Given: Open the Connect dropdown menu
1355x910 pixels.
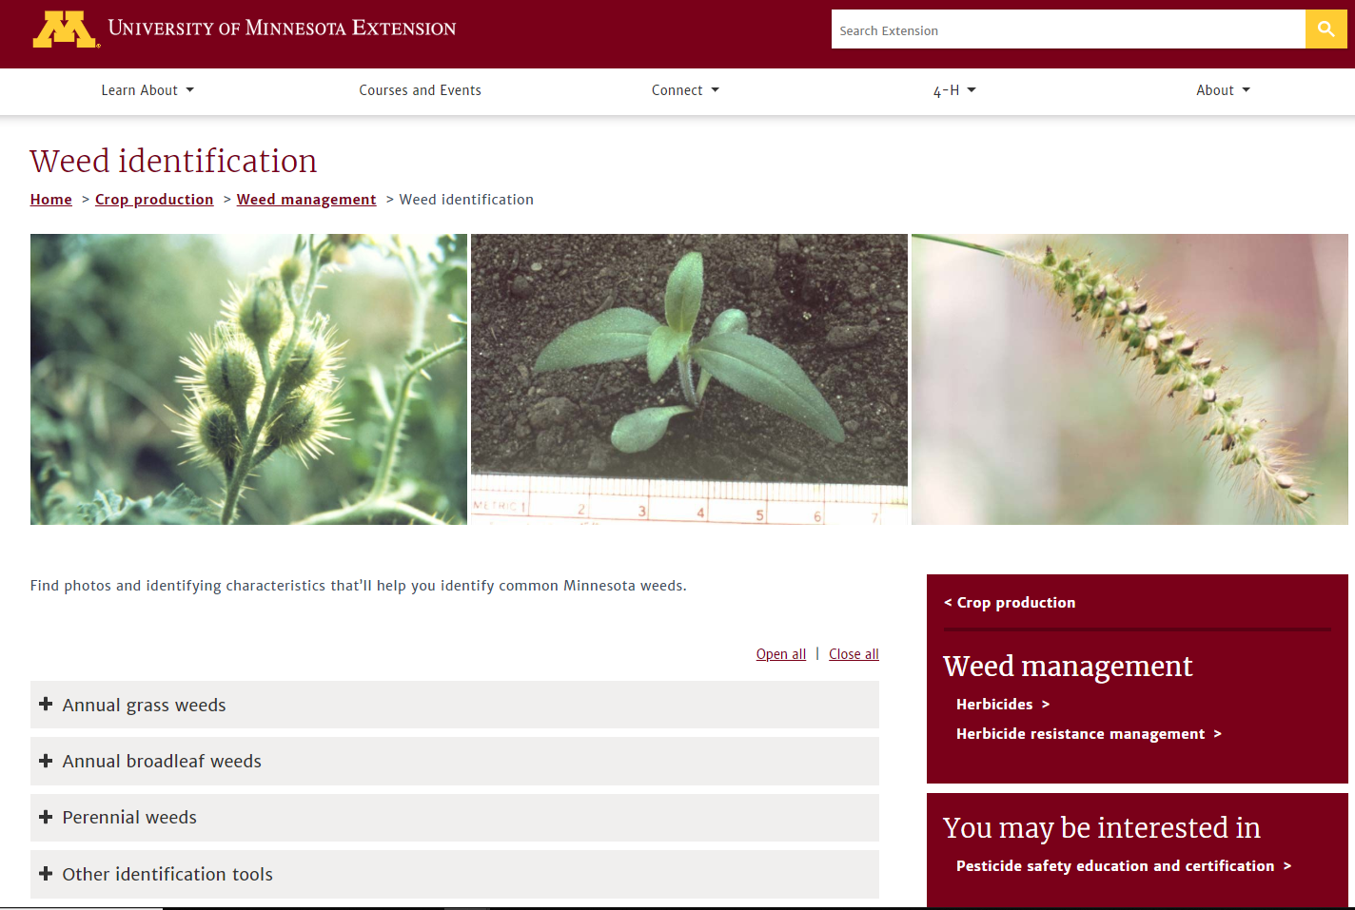Looking at the screenshot, I should pos(685,90).
